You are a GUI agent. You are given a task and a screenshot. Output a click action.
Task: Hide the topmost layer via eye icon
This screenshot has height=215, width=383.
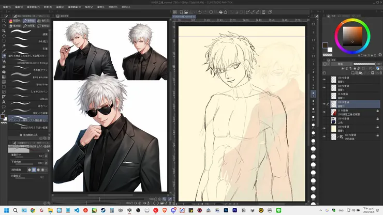[x=325, y=80]
